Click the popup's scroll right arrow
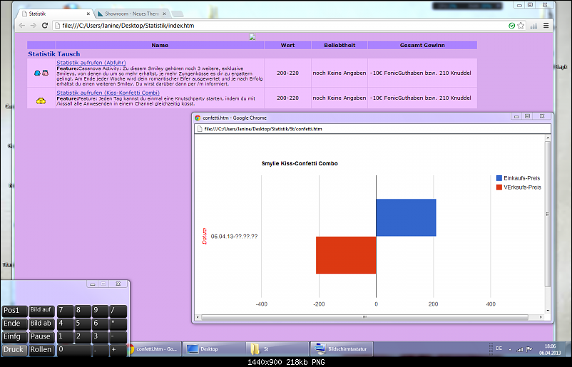572x367 pixels. (541, 317)
